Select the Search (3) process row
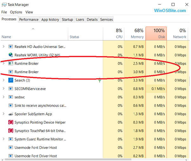This screenshot has height=161, width=191. coord(95,80)
